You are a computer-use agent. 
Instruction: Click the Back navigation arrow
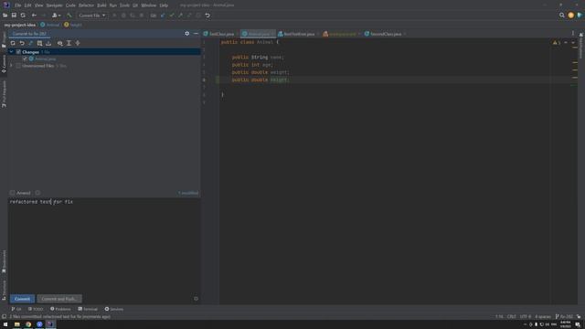34,16
